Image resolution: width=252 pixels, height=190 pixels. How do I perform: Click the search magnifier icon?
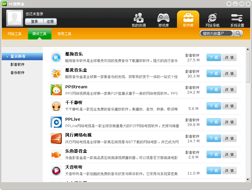pyautogui.click(x=239, y=33)
